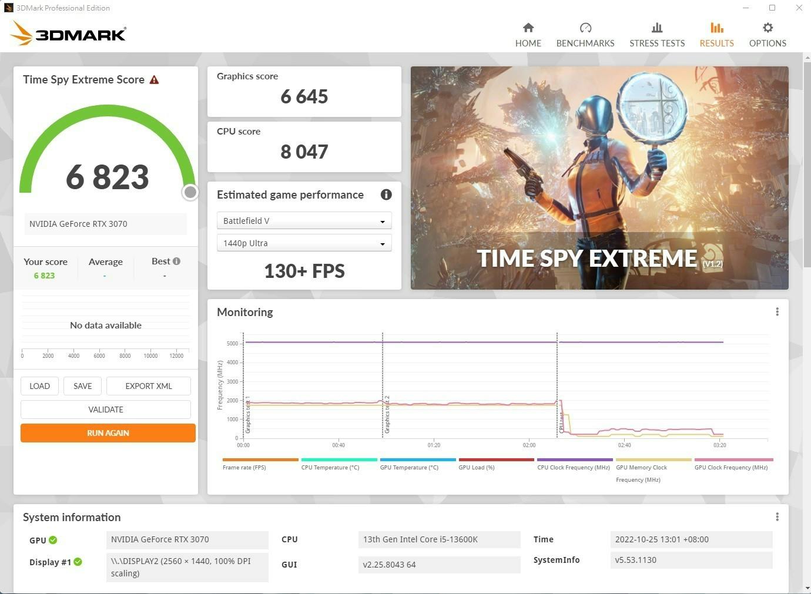Toggle GPU Clock Frequency legend series
811x594 pixels.
tap(733, 464)
